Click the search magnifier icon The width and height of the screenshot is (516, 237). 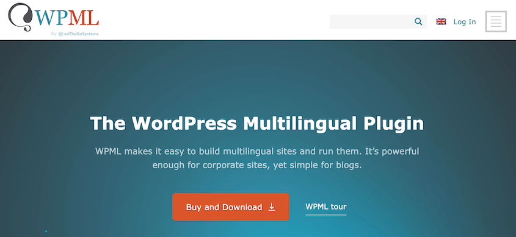[x=418, y=22]
